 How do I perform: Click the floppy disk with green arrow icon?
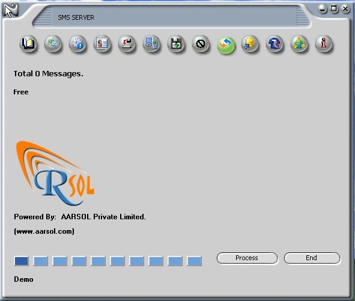pos(176,44)
